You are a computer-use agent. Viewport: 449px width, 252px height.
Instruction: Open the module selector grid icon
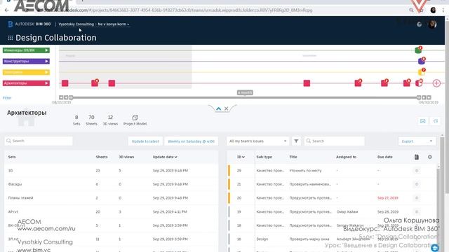point(11,38)
